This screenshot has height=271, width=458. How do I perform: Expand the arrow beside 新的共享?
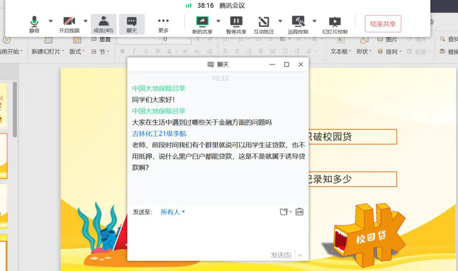(218, 21)
